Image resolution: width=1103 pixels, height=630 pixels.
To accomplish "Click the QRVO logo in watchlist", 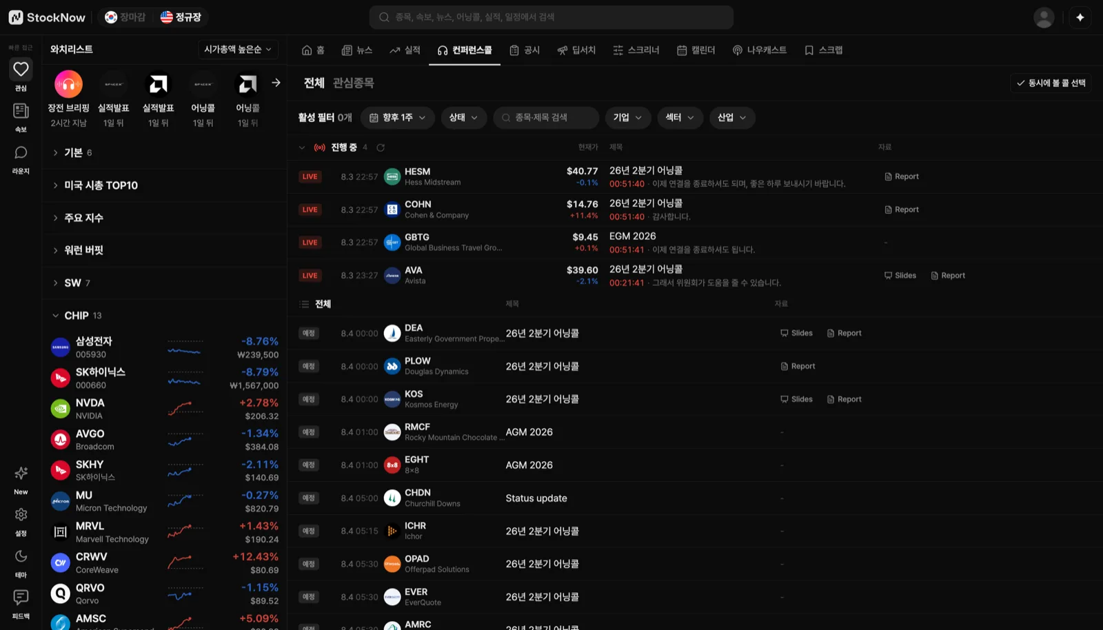I will tap(61, 593).
